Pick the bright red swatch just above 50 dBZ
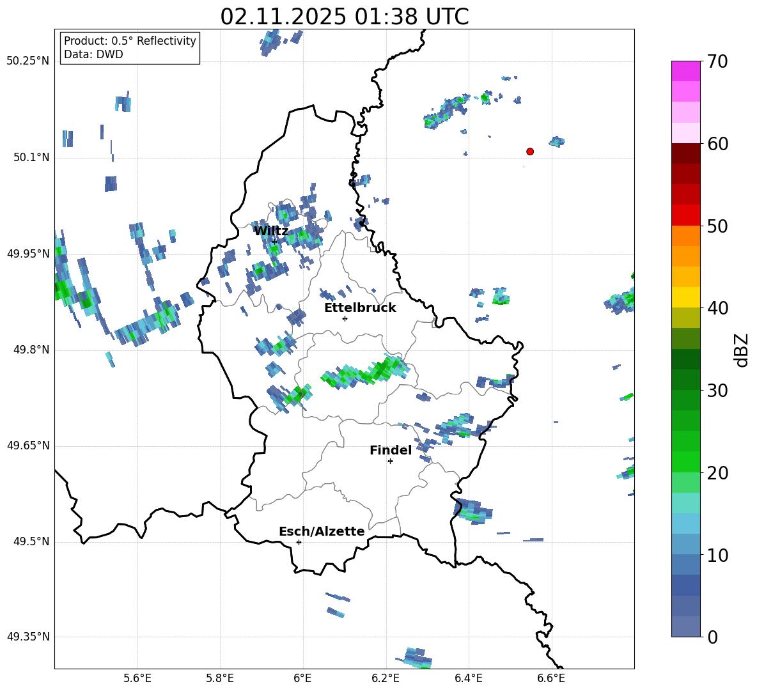This screenshot has height=691, width=757. click(686, 215)
